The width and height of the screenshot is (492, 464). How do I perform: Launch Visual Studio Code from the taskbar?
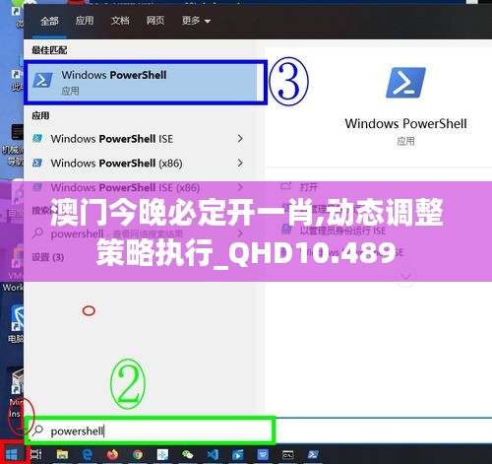tap(213, 455)
